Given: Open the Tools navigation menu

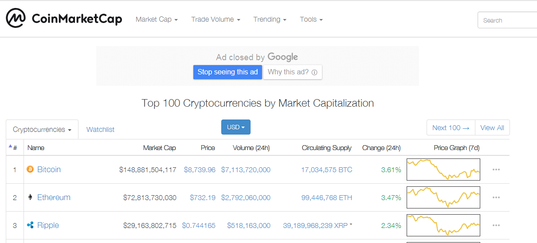Looking at the screenshot, I should coord(311,19).
